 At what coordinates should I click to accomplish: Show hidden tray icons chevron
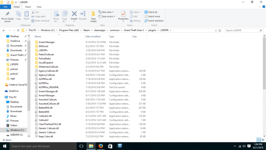235,146
